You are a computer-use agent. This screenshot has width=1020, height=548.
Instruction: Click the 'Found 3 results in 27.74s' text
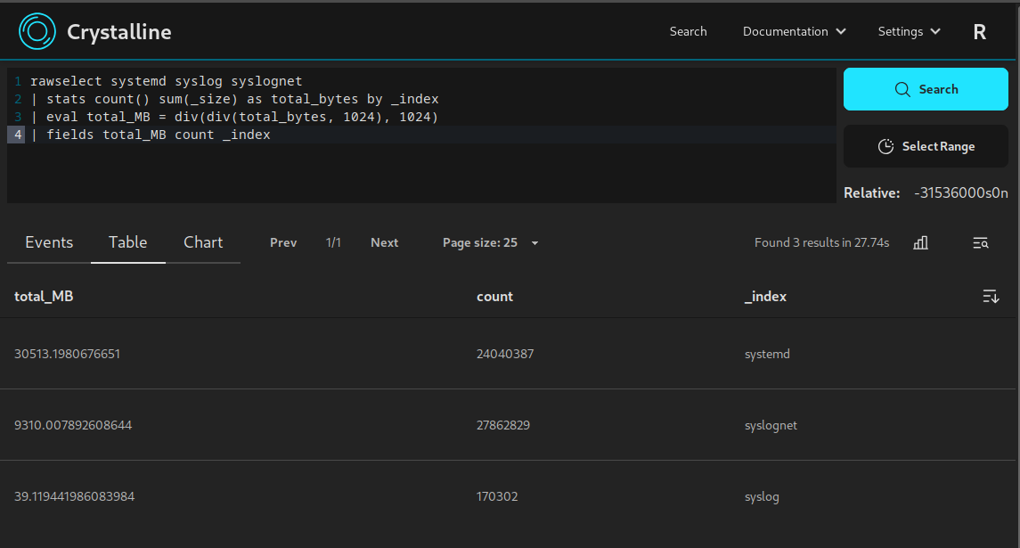tap(821, 242)
